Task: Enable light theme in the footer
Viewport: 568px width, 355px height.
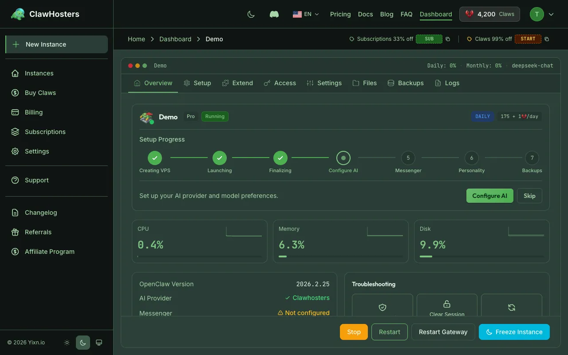Action: [67, 343]
